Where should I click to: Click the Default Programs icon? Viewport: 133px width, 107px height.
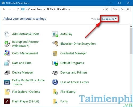(55, 63)
